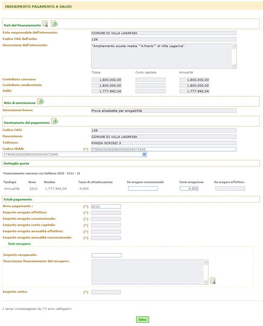263x326 pixels.
Task: Click the Dati recupero label
Action: (x=19, y=244)
